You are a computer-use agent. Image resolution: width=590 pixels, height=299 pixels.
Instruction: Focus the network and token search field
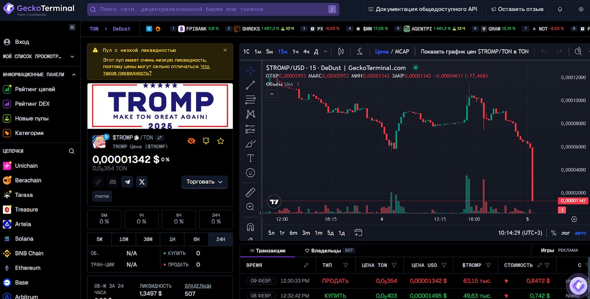pos(213,9)
